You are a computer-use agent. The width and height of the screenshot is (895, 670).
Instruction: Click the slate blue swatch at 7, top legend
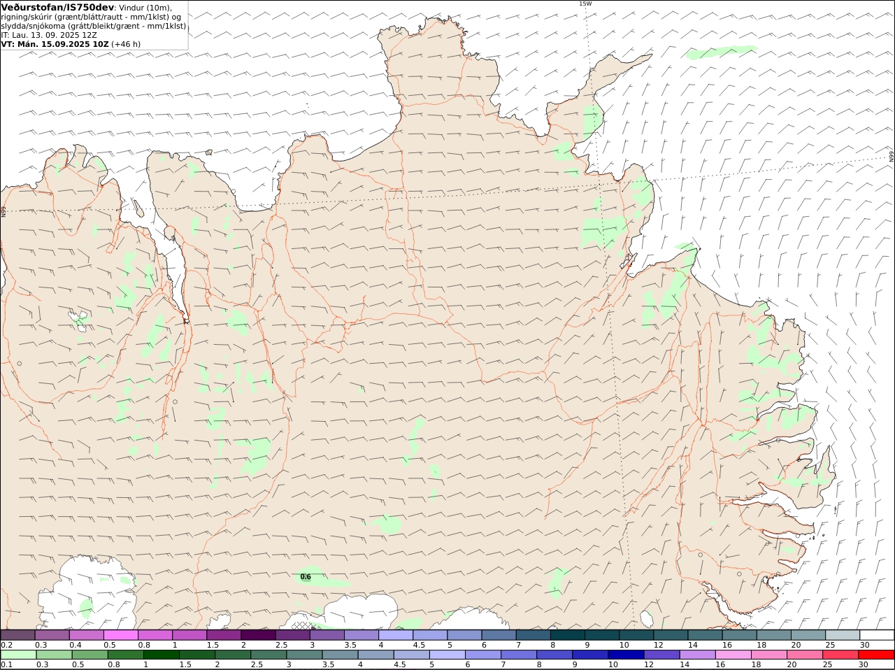[x=533, y=635]
